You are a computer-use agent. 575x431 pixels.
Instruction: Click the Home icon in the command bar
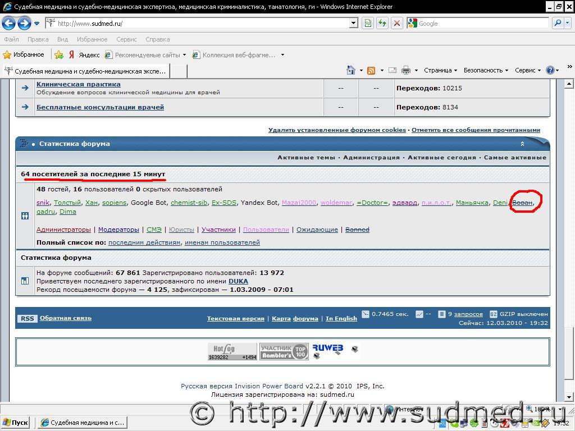tap(351, 70)
